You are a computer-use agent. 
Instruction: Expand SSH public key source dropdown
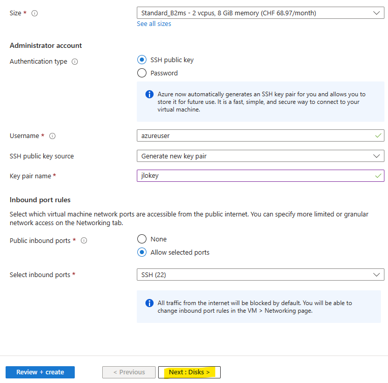[260, 156]
